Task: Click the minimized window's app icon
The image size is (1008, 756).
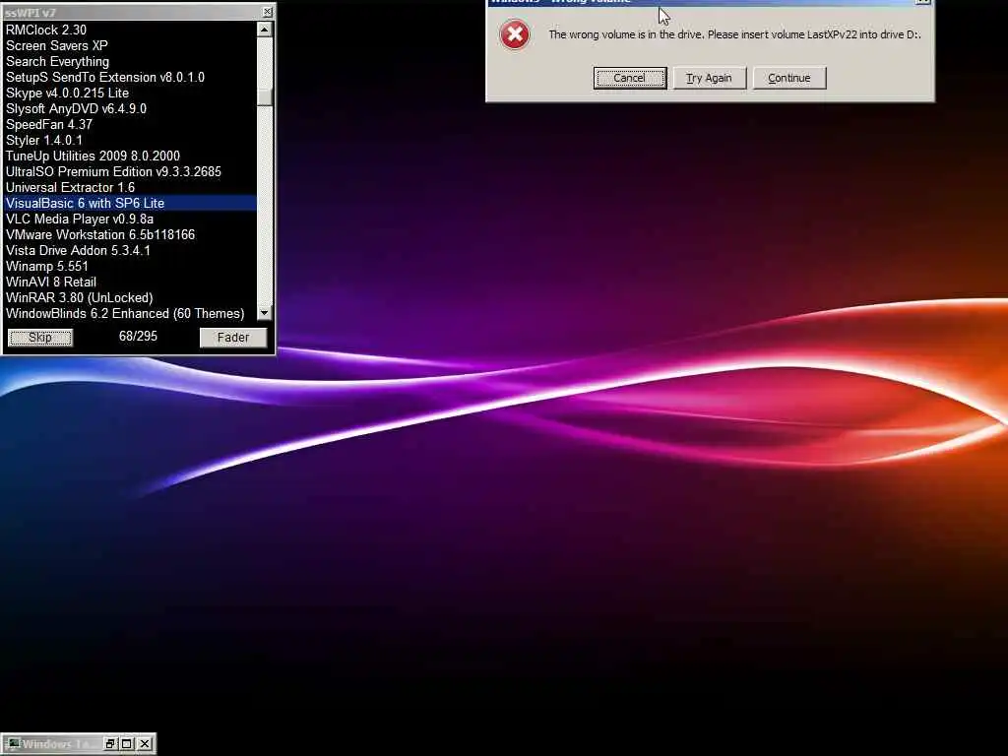Action: pos(14,744)
